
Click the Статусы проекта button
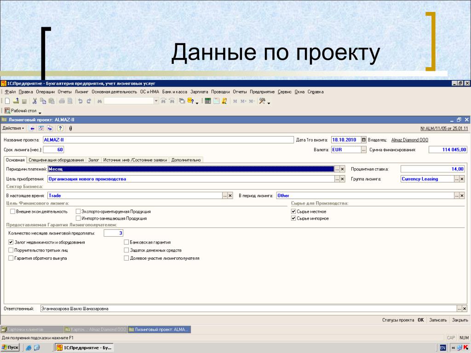398,320
